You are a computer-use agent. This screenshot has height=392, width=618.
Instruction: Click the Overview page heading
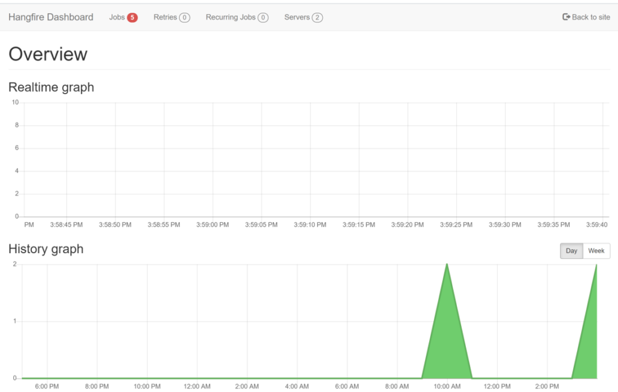point(48,54)
